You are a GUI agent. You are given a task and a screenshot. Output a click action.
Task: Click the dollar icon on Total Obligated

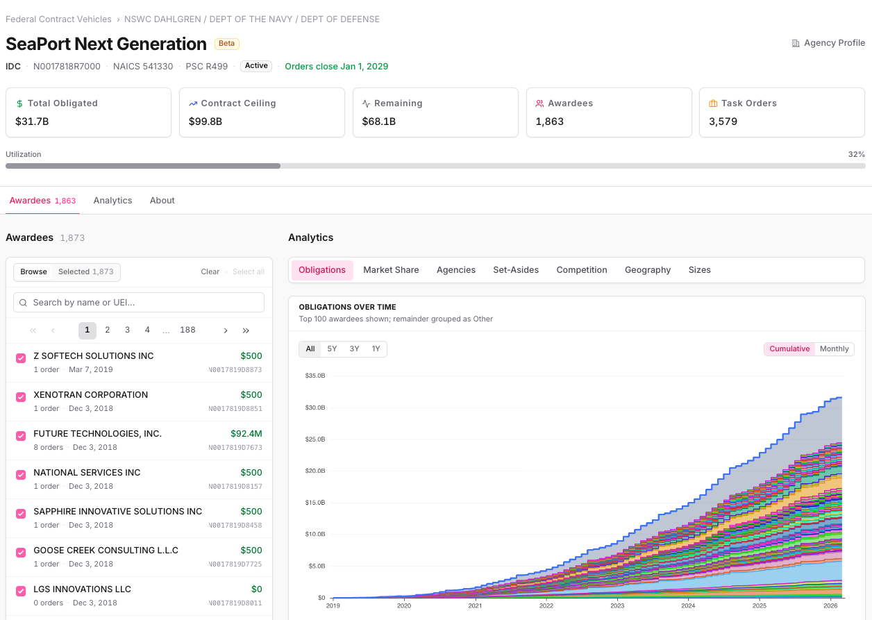click(19, 103)
